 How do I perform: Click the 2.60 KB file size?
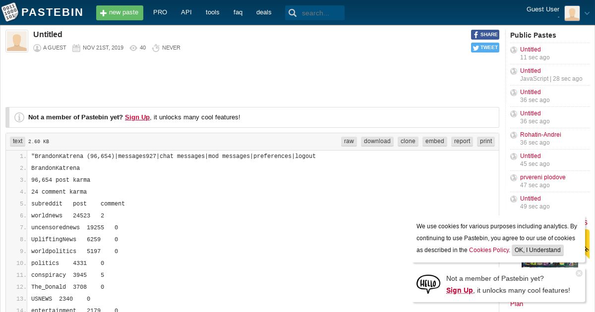(x=39, y=142)
